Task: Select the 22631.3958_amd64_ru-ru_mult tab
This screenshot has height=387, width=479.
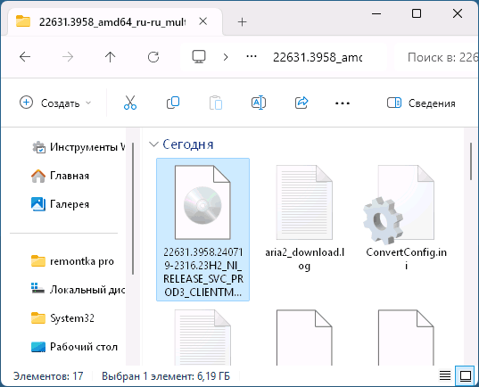Action: click(112, 22)
